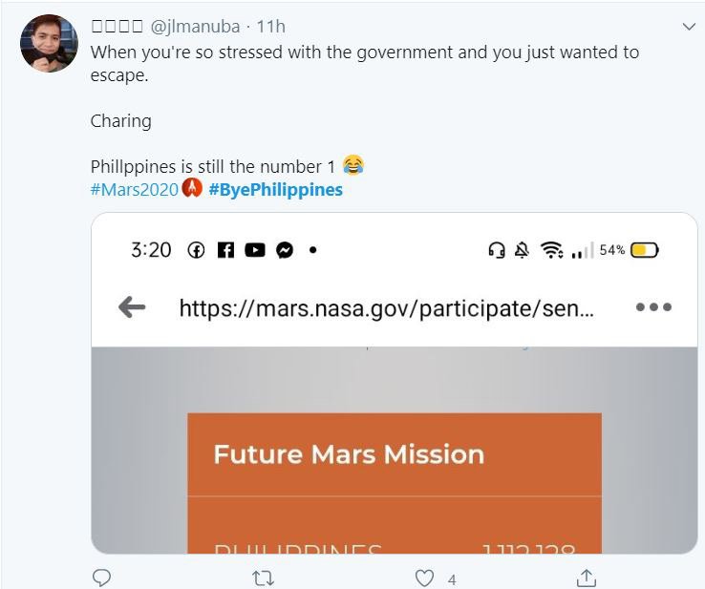Click the Messenger icon in phone status bar

pyautogui.click(x=284, y=250)
